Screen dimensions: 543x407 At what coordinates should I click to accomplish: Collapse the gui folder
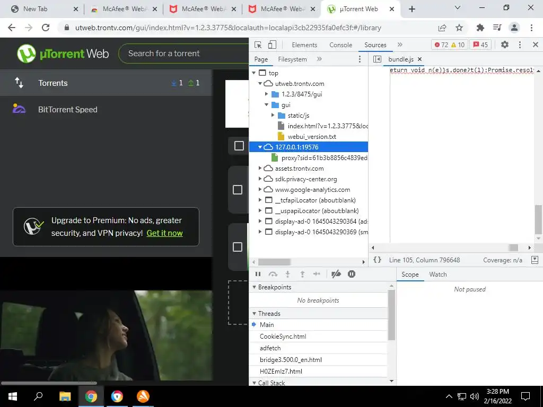[266, 104]
